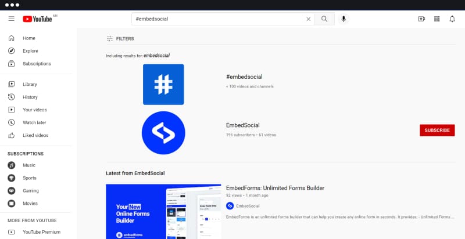Open the hamburger guide menu
Screen dimensions: 465x239
click(x=11, y=19)
